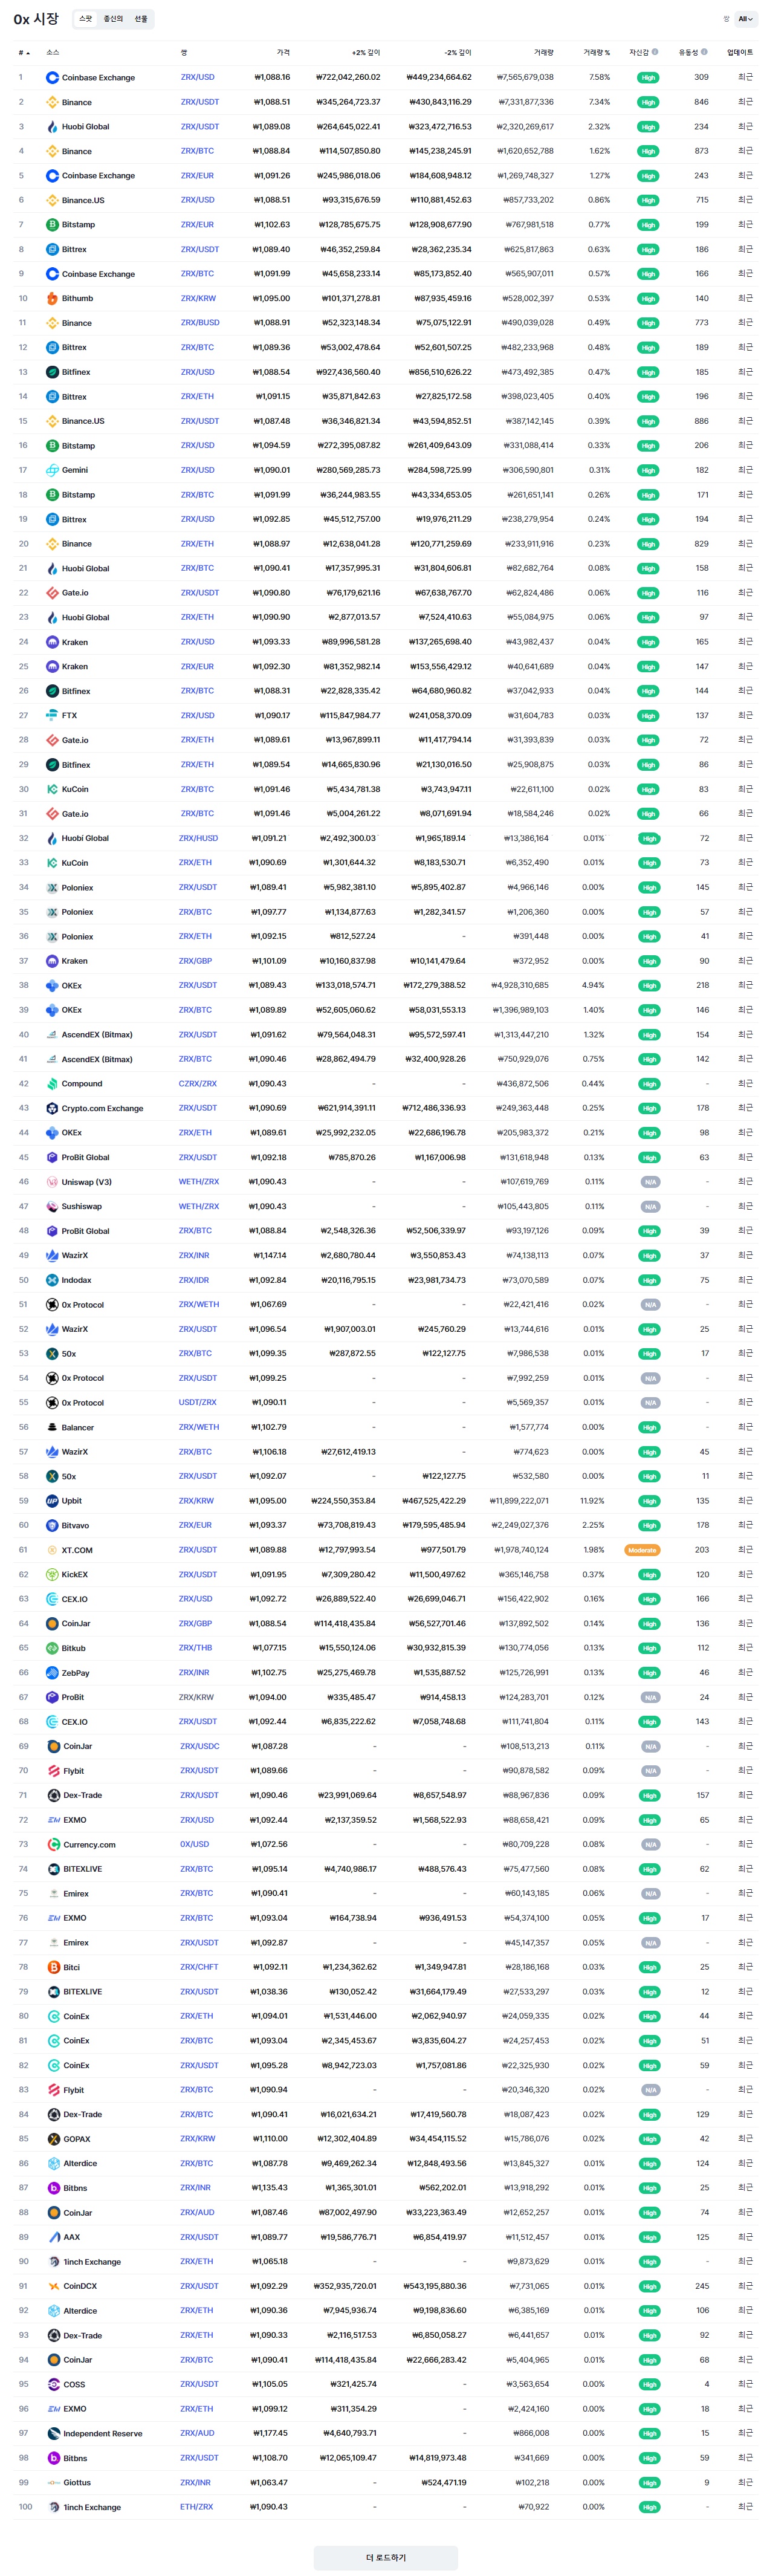Switch to the 종신의 tab
The width and height of the screenshot is (764, 2576).
tap(113, 19)
